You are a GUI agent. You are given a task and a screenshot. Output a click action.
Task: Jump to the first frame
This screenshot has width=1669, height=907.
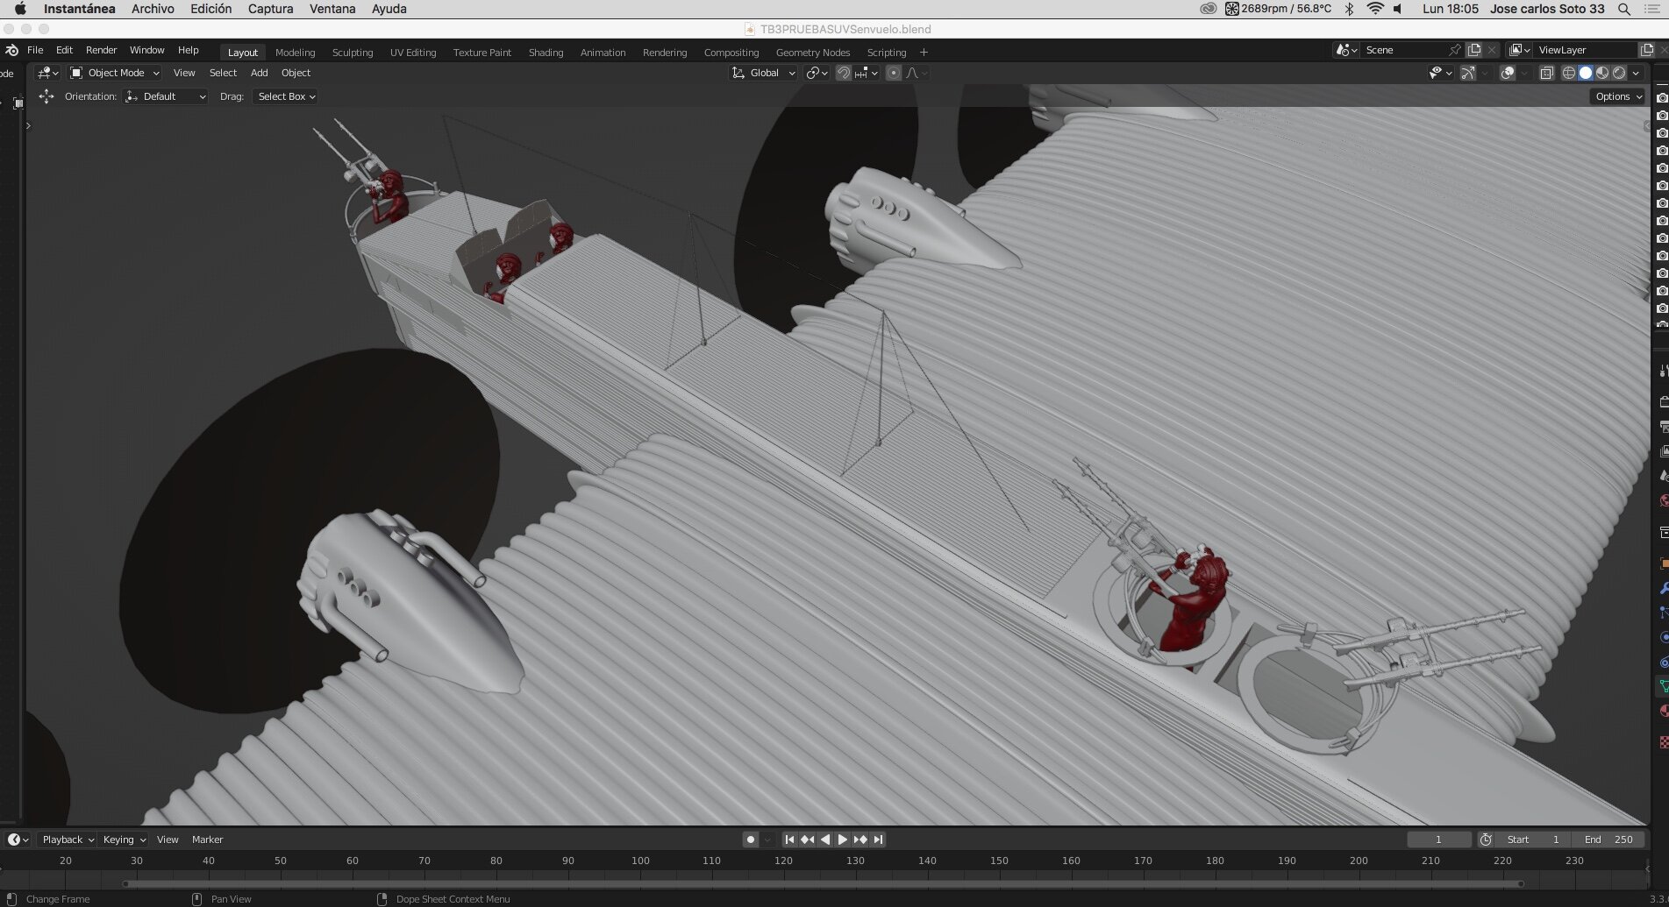pos(789,840)
